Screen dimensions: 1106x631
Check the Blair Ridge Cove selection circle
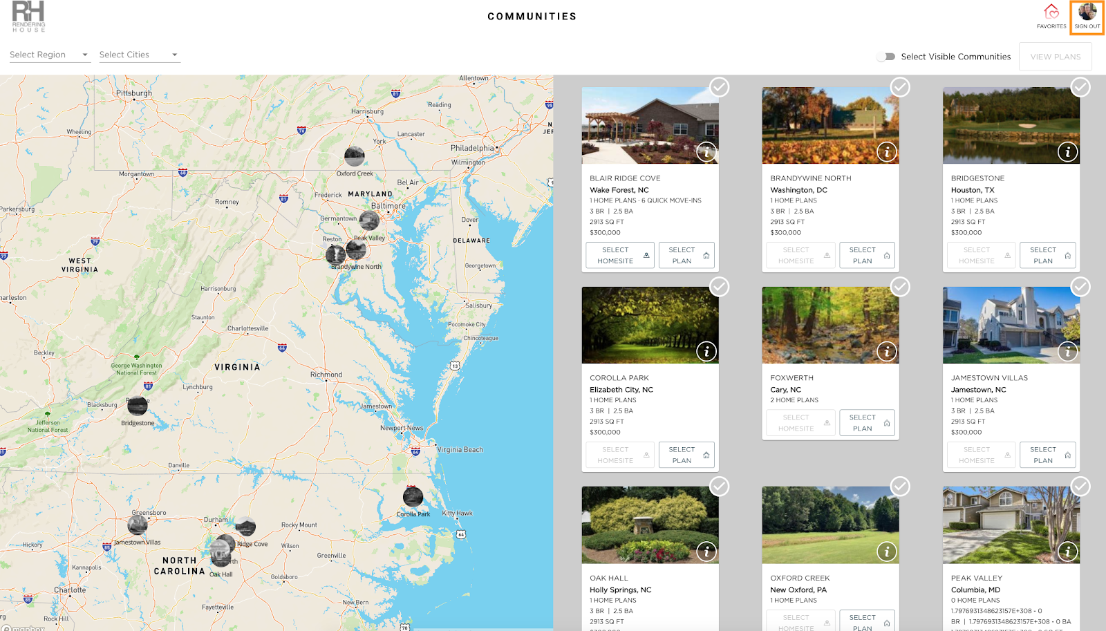coord(720,87)
